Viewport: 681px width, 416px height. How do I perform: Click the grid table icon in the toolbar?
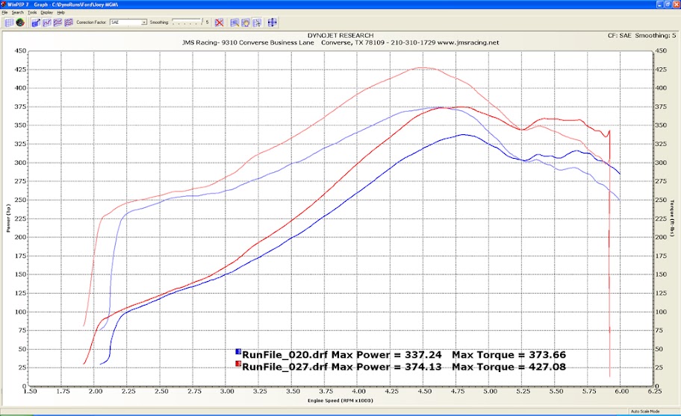point(9,22)
